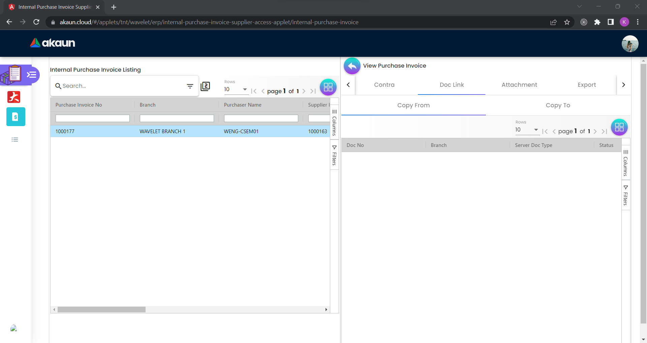Viewport: 647px width, 343px height.
Task: Open the advanced search filter icon
Action: pos(190,86)
